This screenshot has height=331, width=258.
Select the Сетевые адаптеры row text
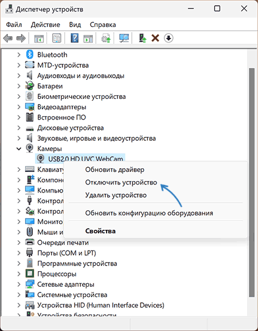pos(66,284)
